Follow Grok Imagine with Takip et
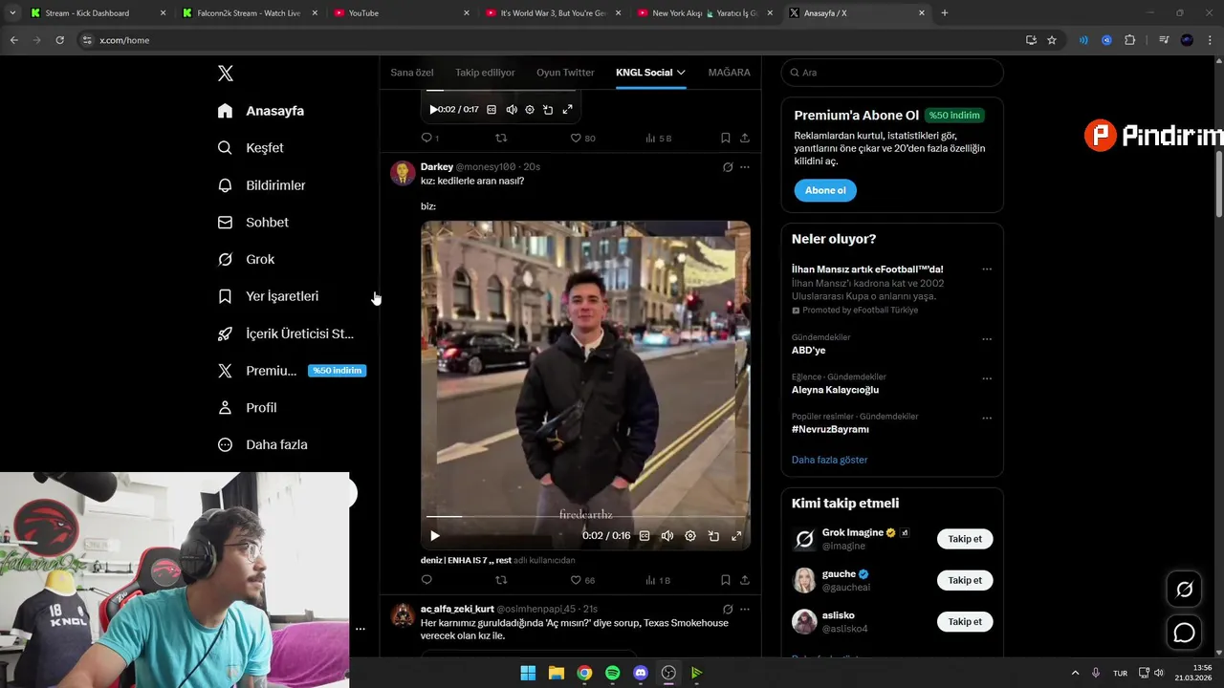 pos(965,539)
